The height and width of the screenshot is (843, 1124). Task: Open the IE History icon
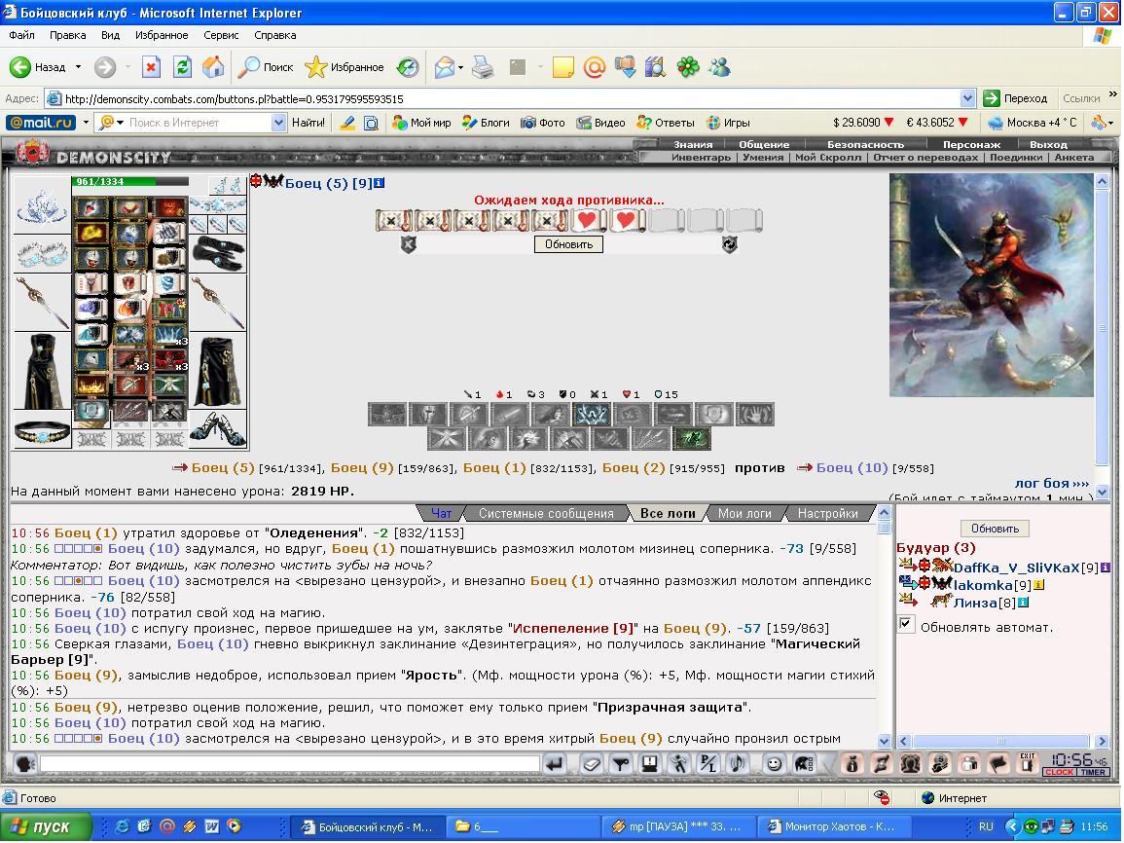point(408,67)
